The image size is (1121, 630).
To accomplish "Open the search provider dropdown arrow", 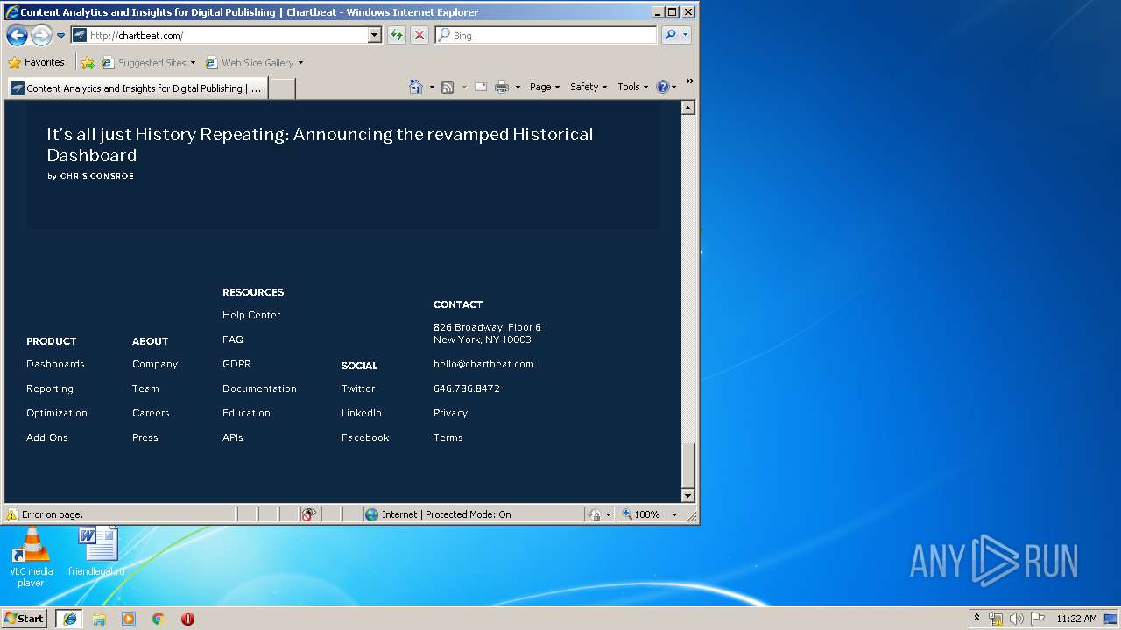I will click(686, 36).
